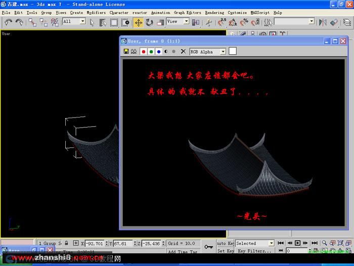Play the animation
354x266 pixels.
pos(297,243)
